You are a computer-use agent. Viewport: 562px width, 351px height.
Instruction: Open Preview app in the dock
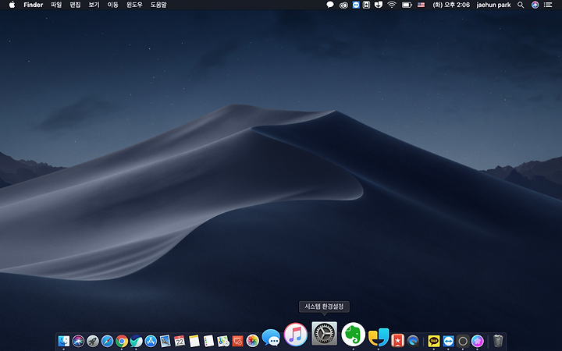(x=165, y=341)
